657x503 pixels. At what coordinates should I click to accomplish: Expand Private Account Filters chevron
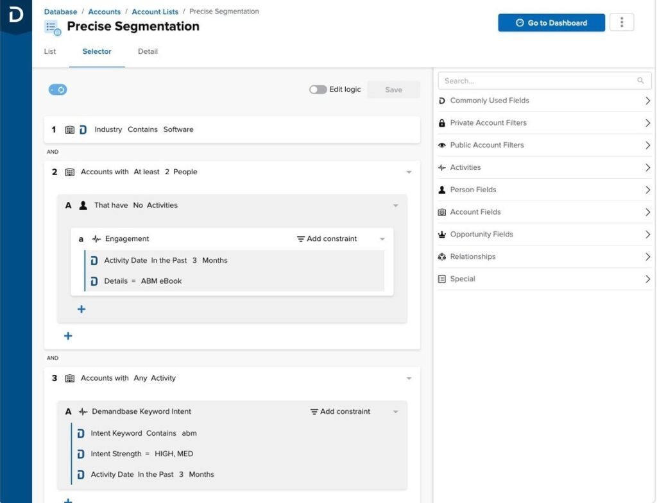(647, 123)
